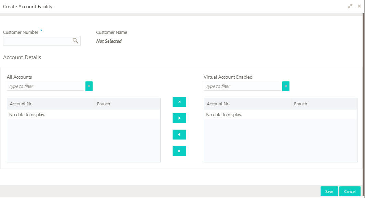Screen dimensions: 365x198
Task: Cancel the account facility creation
Action: click(350, 192)
